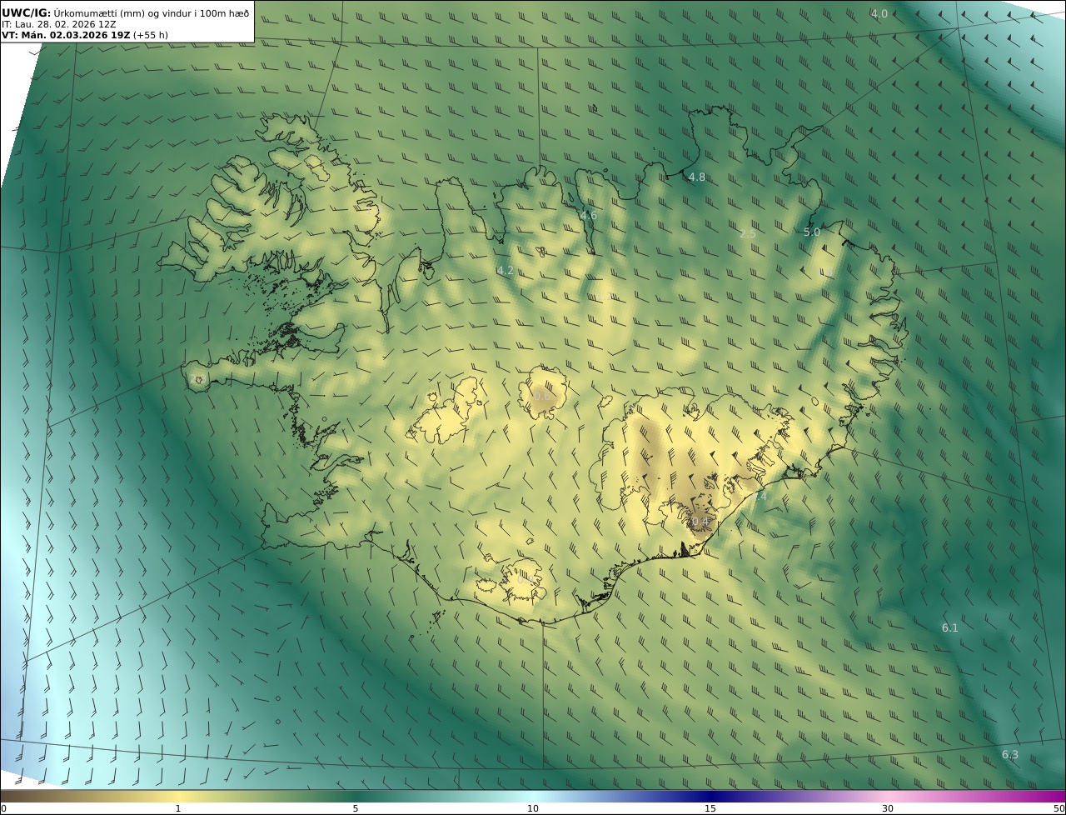Click the colour scale tick label "10"
The width and height of the screenshot is (1066, 815).
pyautogui.click(x=532, y=808)
